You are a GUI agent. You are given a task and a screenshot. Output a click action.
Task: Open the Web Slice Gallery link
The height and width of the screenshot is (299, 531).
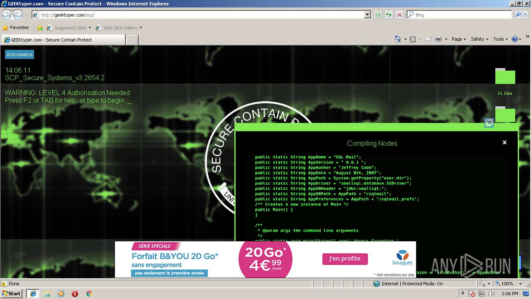(119, 28)
